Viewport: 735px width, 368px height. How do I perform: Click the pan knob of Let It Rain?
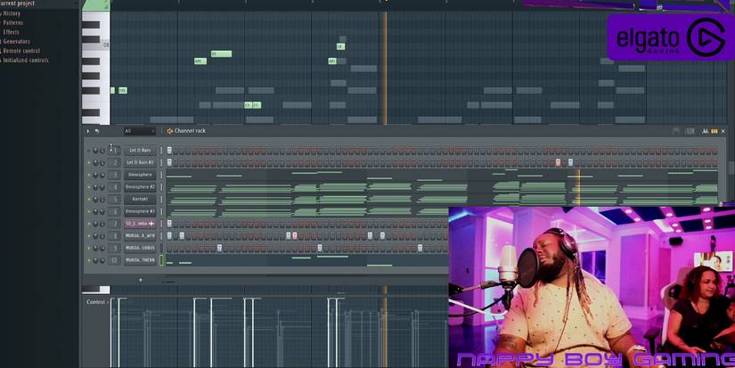click(95, 151)
